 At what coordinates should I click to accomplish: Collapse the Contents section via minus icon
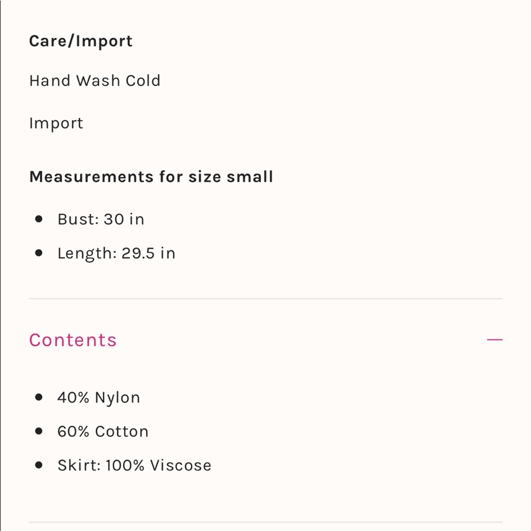494,339
